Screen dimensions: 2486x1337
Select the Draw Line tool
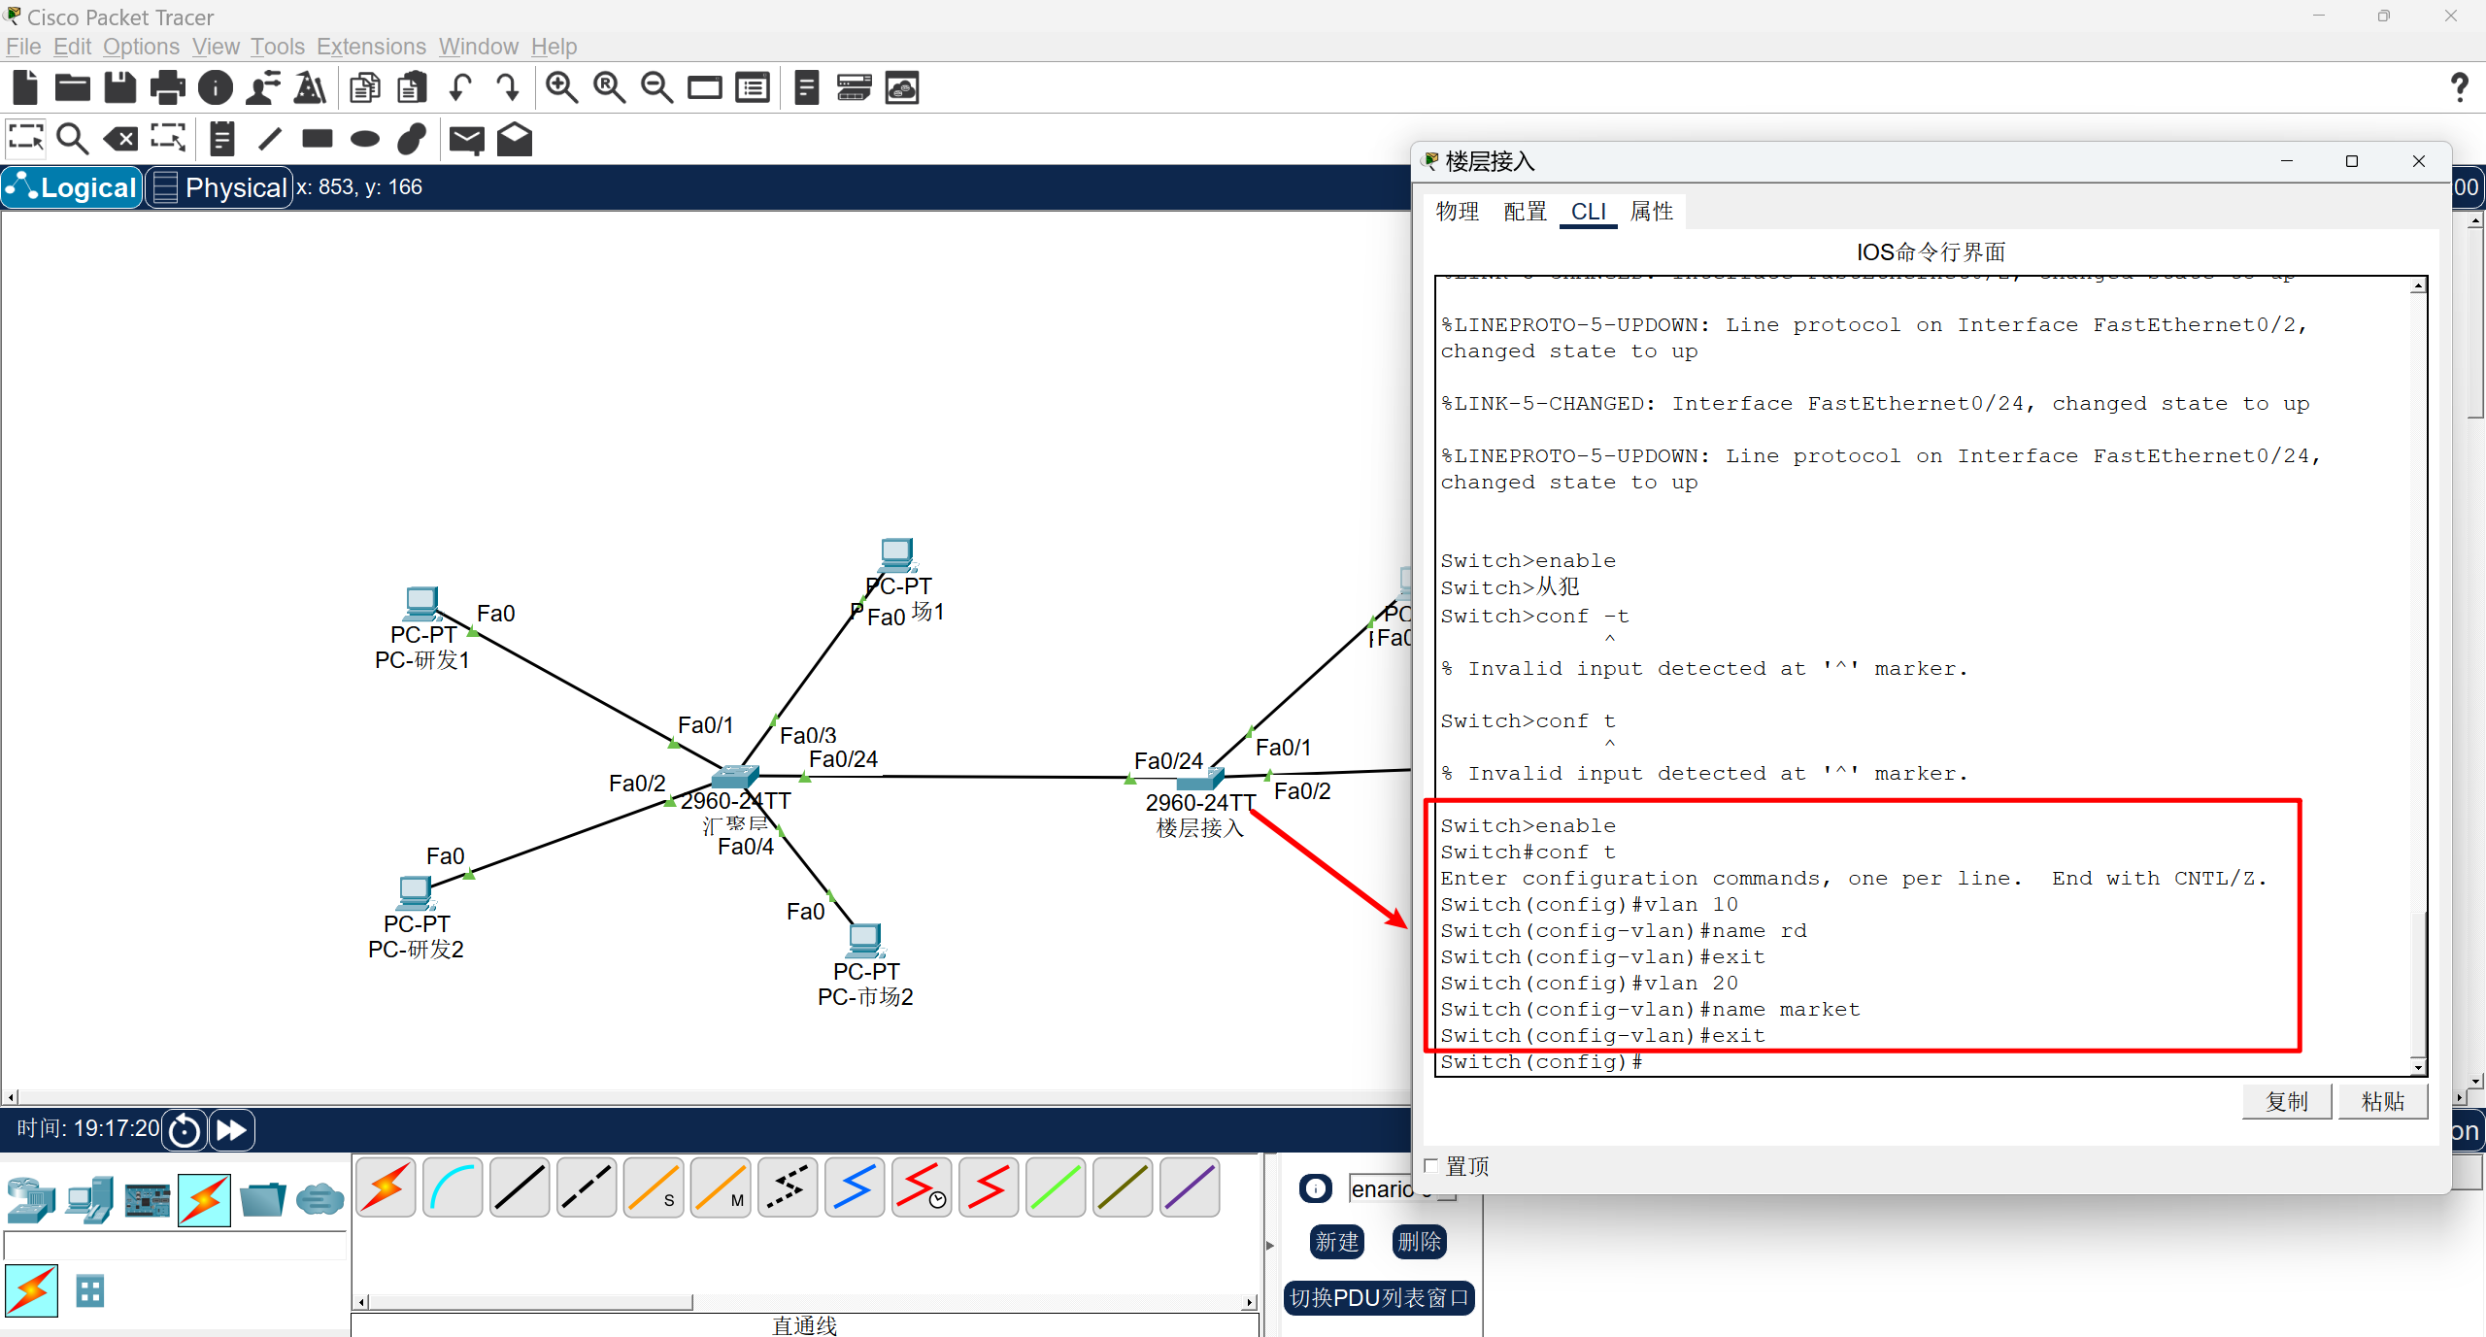click(270, 139)
